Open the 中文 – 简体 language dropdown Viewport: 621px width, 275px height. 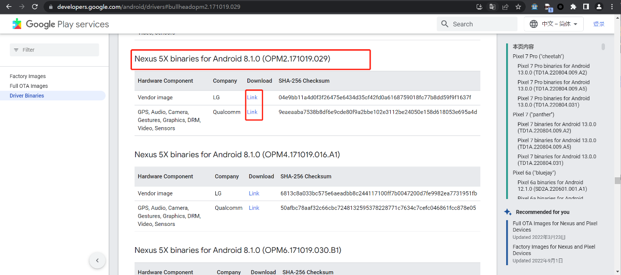tap(554, 24)
